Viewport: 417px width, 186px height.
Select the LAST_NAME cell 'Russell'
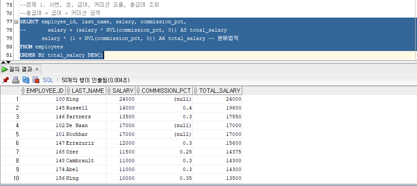tap(86, 108)
